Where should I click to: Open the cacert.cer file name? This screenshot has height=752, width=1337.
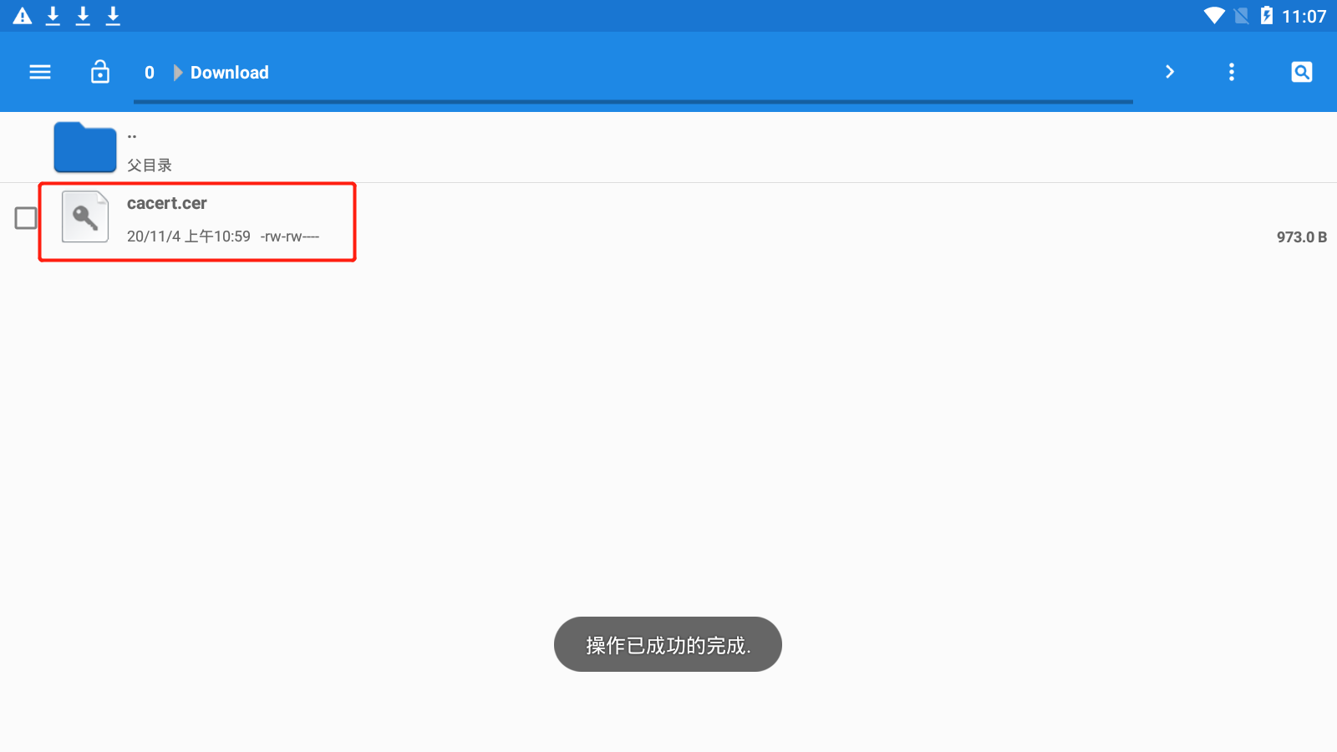pyautogui.click(x=167, y=203)
